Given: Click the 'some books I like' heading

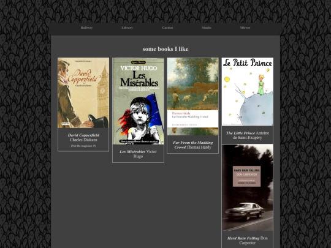Looking at the screenshot, I should coord(165,49).
